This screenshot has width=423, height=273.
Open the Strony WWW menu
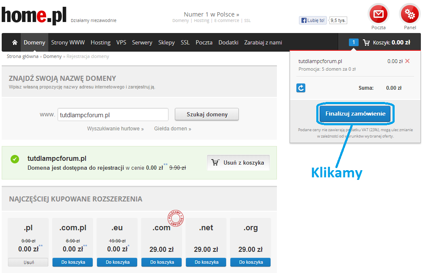coord(68,42)
